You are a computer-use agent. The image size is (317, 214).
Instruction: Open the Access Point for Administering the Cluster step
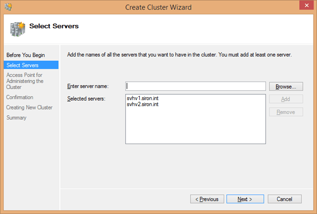[25, 81]
